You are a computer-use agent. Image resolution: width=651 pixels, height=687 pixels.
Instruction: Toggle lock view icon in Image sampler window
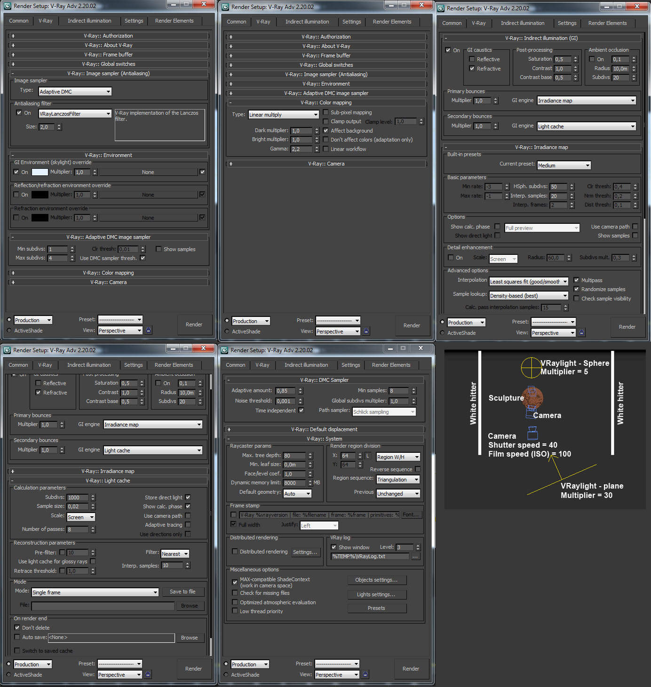click(149, 330)
